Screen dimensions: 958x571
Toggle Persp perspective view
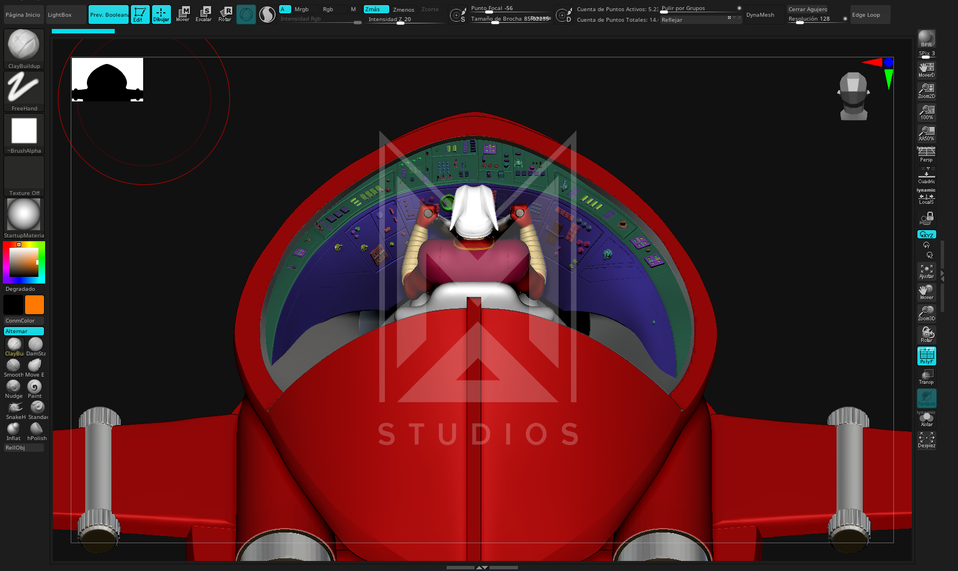(926, 154)
